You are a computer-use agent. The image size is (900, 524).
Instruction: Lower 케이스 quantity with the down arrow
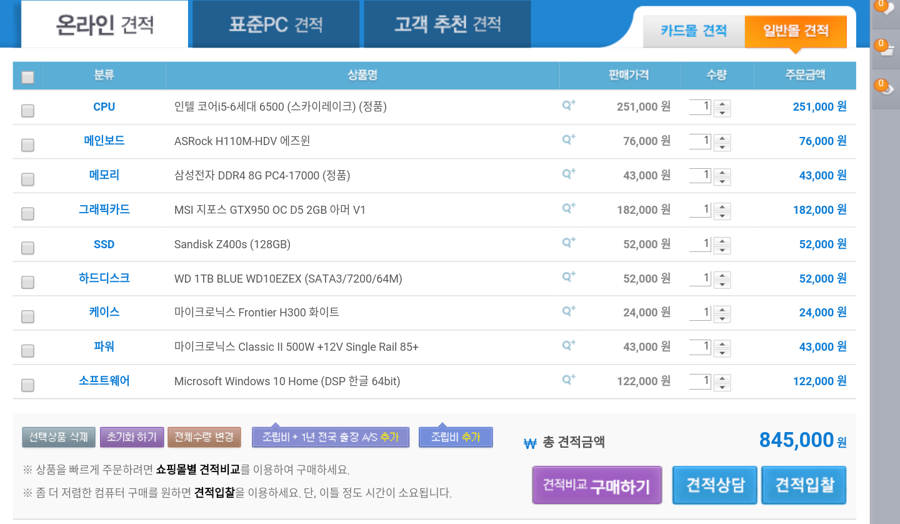pos(722,320)
